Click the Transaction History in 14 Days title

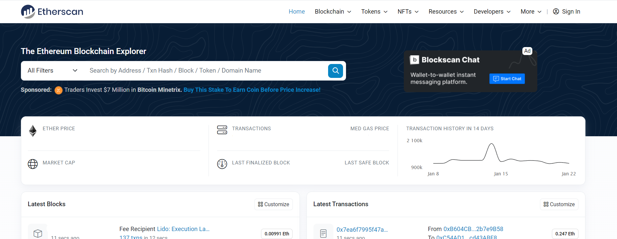[x=450, y=129]
